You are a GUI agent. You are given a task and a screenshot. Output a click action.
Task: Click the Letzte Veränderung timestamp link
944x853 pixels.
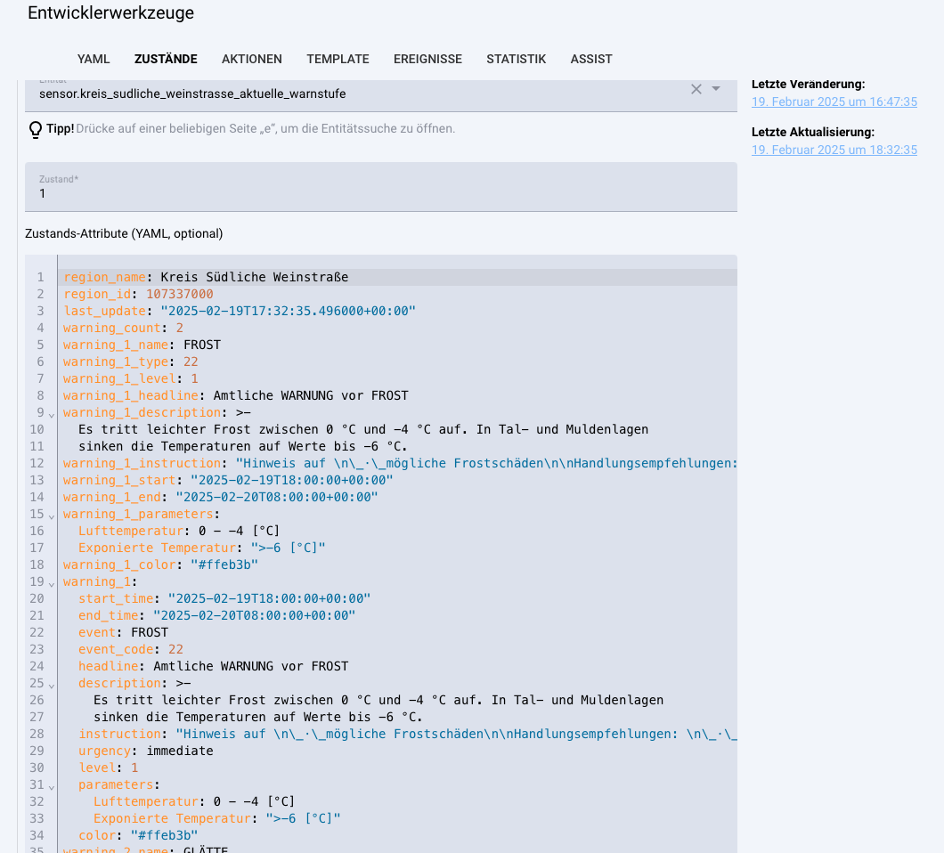click(834, 102)
